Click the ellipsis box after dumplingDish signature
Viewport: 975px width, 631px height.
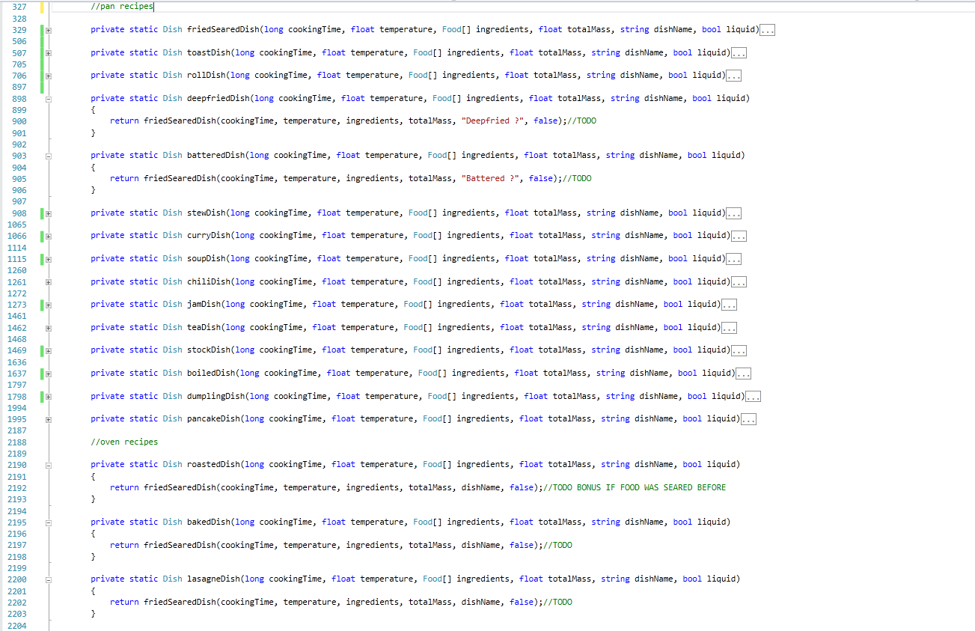753,397
